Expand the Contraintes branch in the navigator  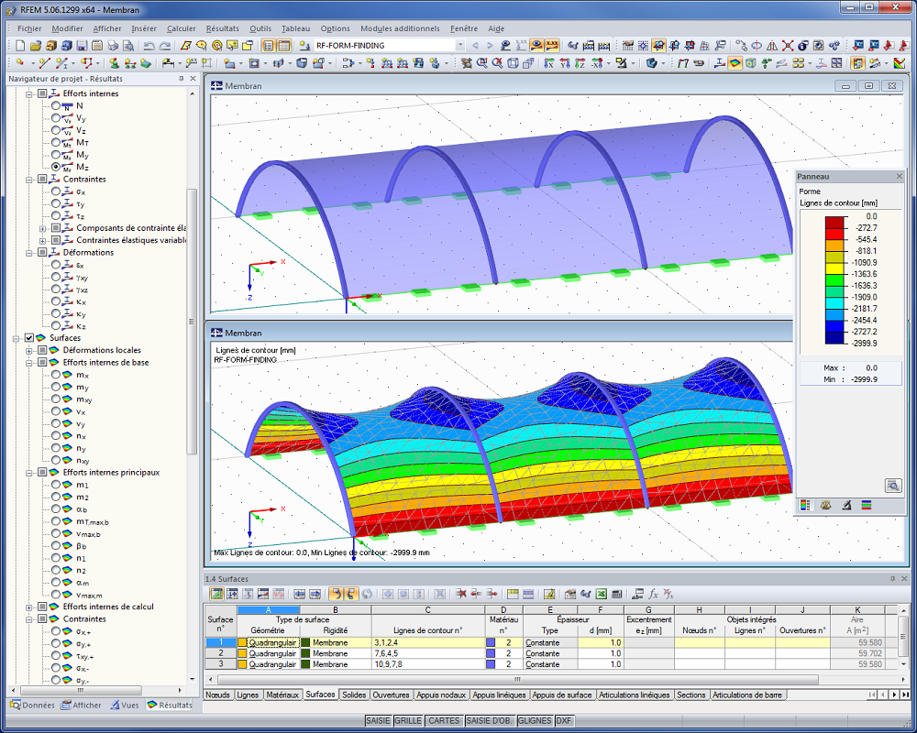(x=28, y=180)
